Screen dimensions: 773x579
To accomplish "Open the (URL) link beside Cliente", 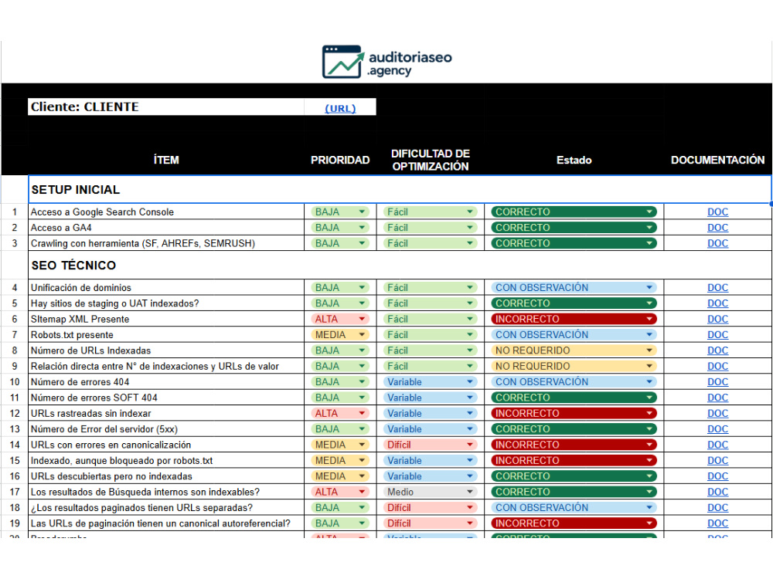I will tap(340, 108).
